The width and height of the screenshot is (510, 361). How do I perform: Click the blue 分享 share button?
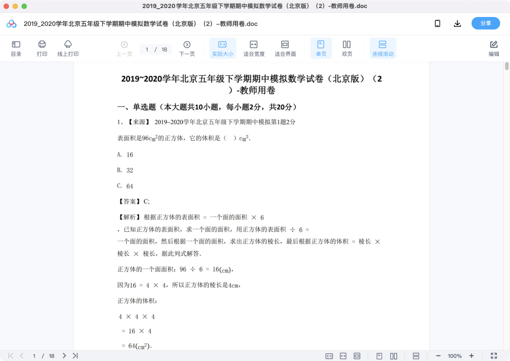tap(485, 24)
